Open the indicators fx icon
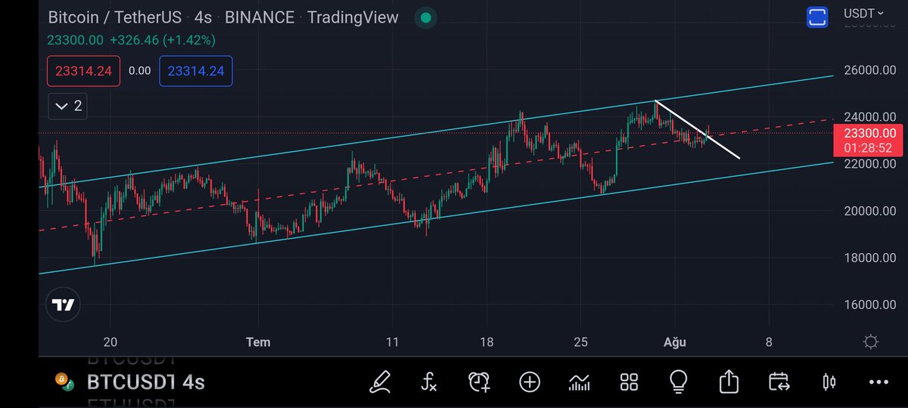The image size is (908, 408). pos(429,382)
